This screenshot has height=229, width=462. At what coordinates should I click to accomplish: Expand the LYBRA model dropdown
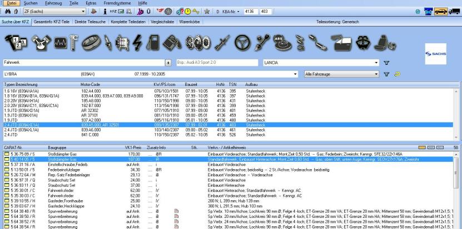click(x=296, y=74)
